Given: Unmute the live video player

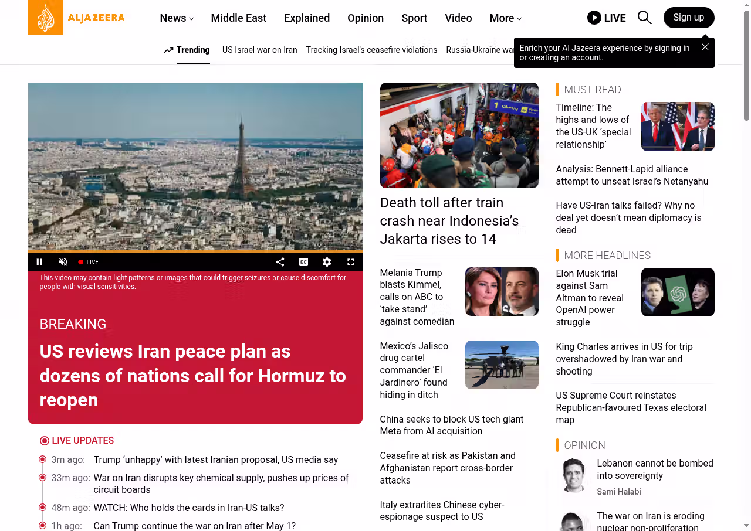Looking at the screenshot, I should click(63, 262).
